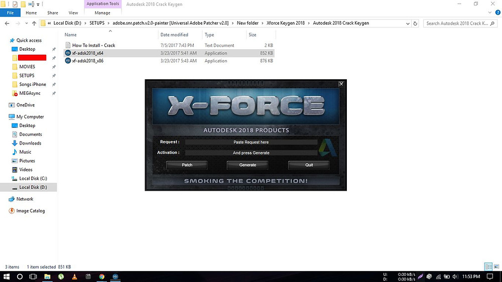Open Cortana search circle on taskbar
The width and height of the screenshot is (502, 282).
[x=20, y=276]
